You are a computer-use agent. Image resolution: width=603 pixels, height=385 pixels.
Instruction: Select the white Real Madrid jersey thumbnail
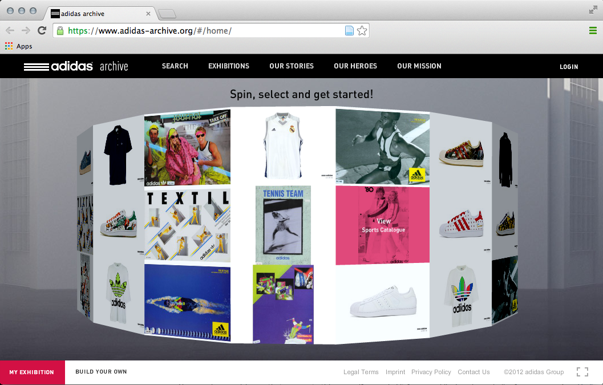click(x=283, y=145)
